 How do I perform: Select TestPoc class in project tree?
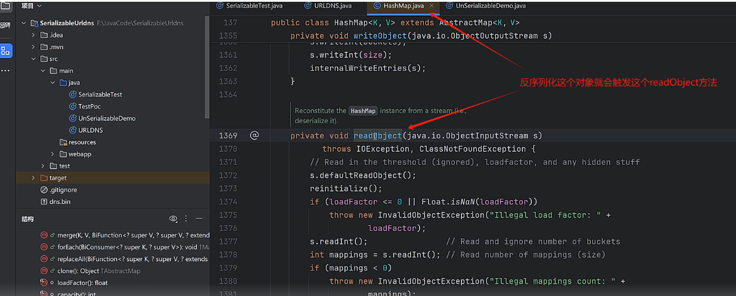(89, 106)
